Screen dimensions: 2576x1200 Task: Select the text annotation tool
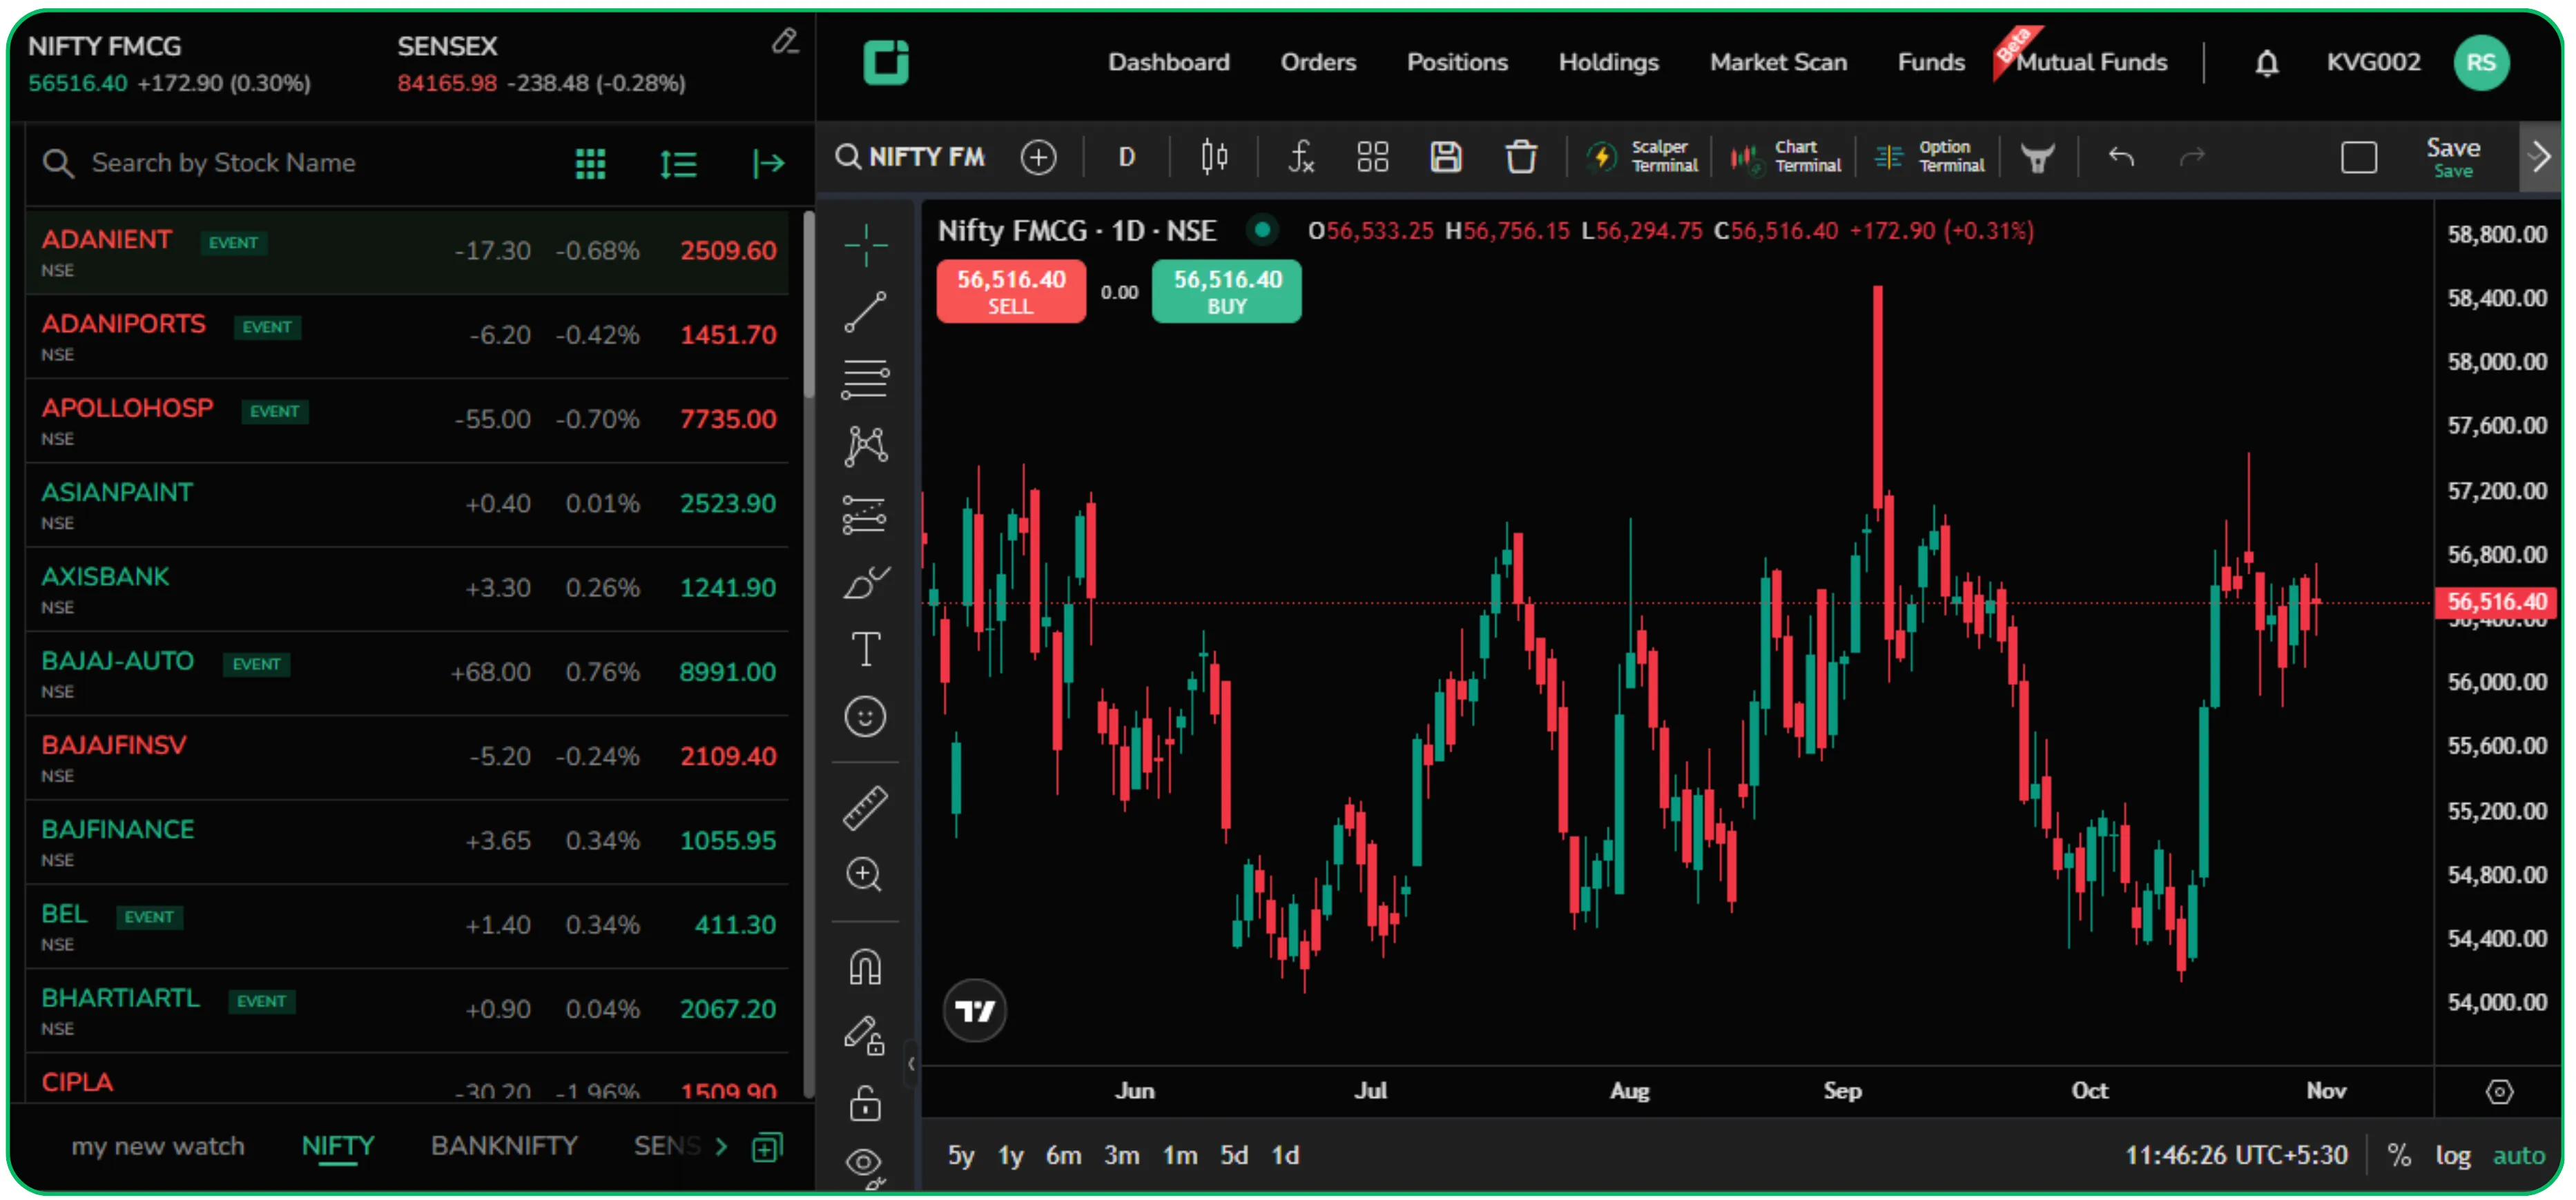click(865, 649)
